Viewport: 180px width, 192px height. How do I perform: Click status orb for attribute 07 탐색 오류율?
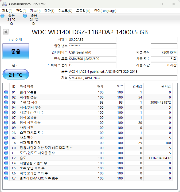click(x=6, y=117)
